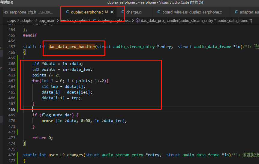Select the app_main breadcrumb segment
This screenshot has height=164, width=259.
tap(47, 20)
